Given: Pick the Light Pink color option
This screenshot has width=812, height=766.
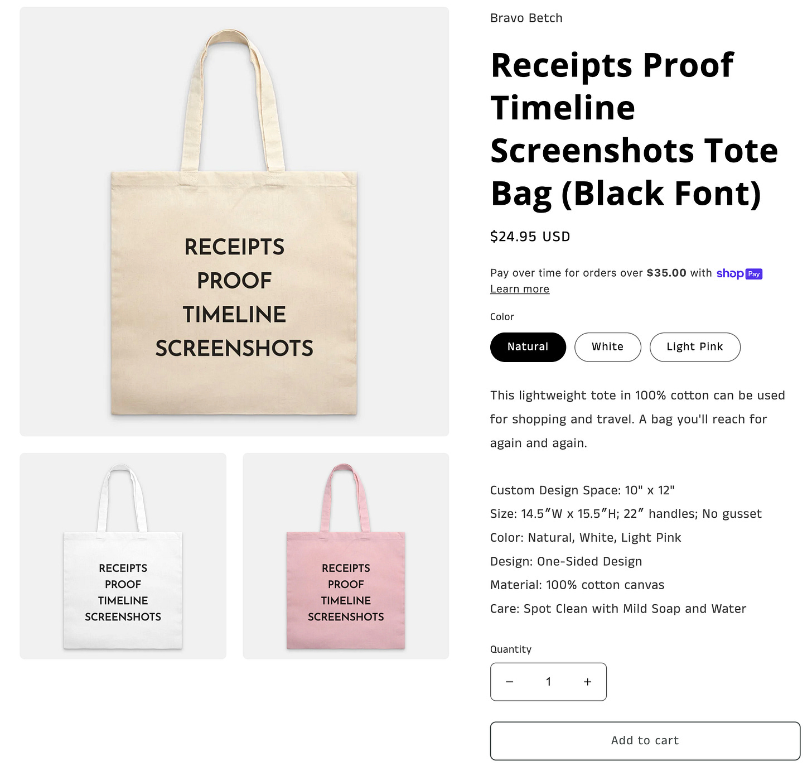Looking at the screenshot, I should (x=695, y=347).
